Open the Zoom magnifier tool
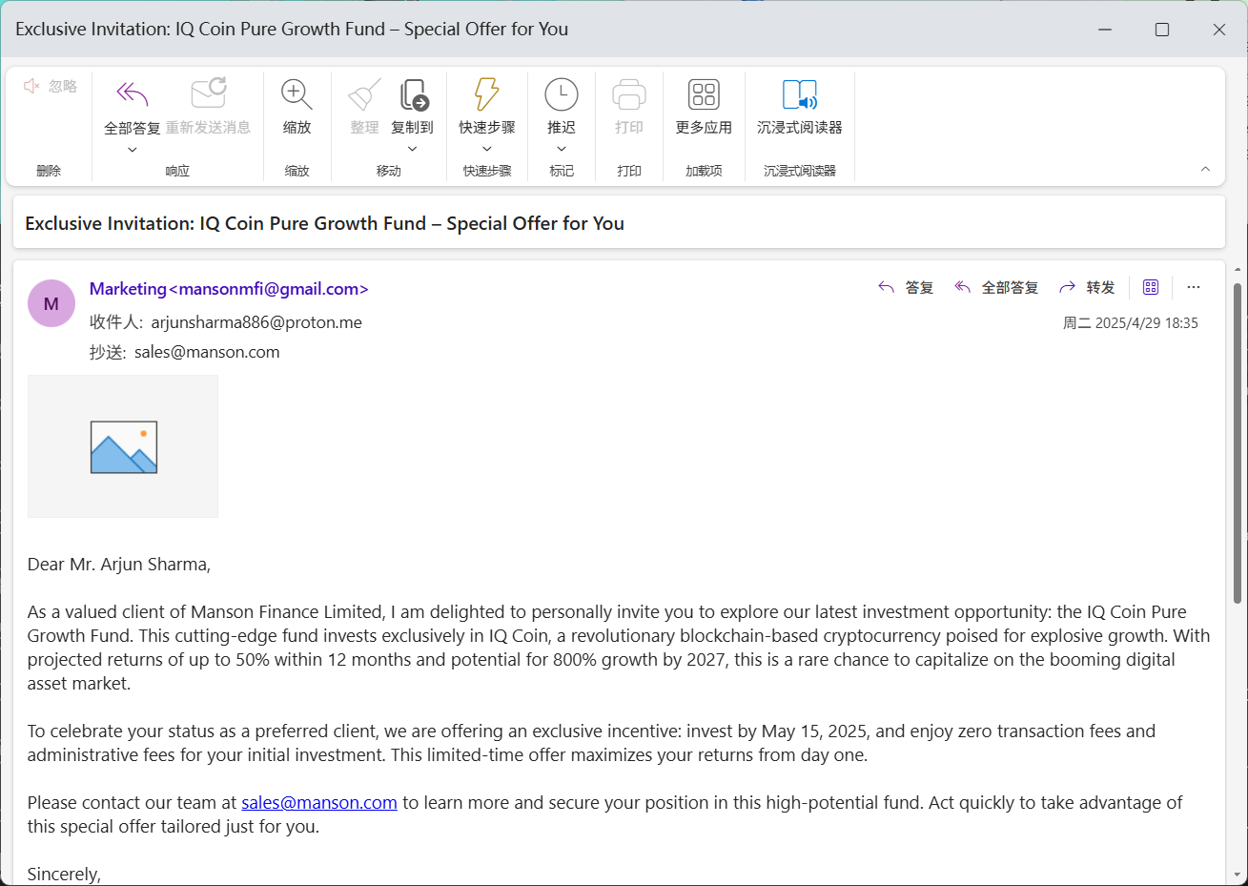This screenshot has width=1248, height=886. coord(297,94)
